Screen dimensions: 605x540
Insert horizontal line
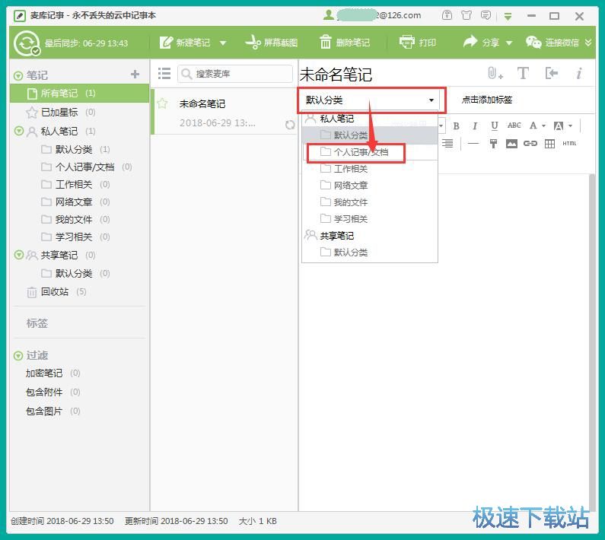pos(473,144)
